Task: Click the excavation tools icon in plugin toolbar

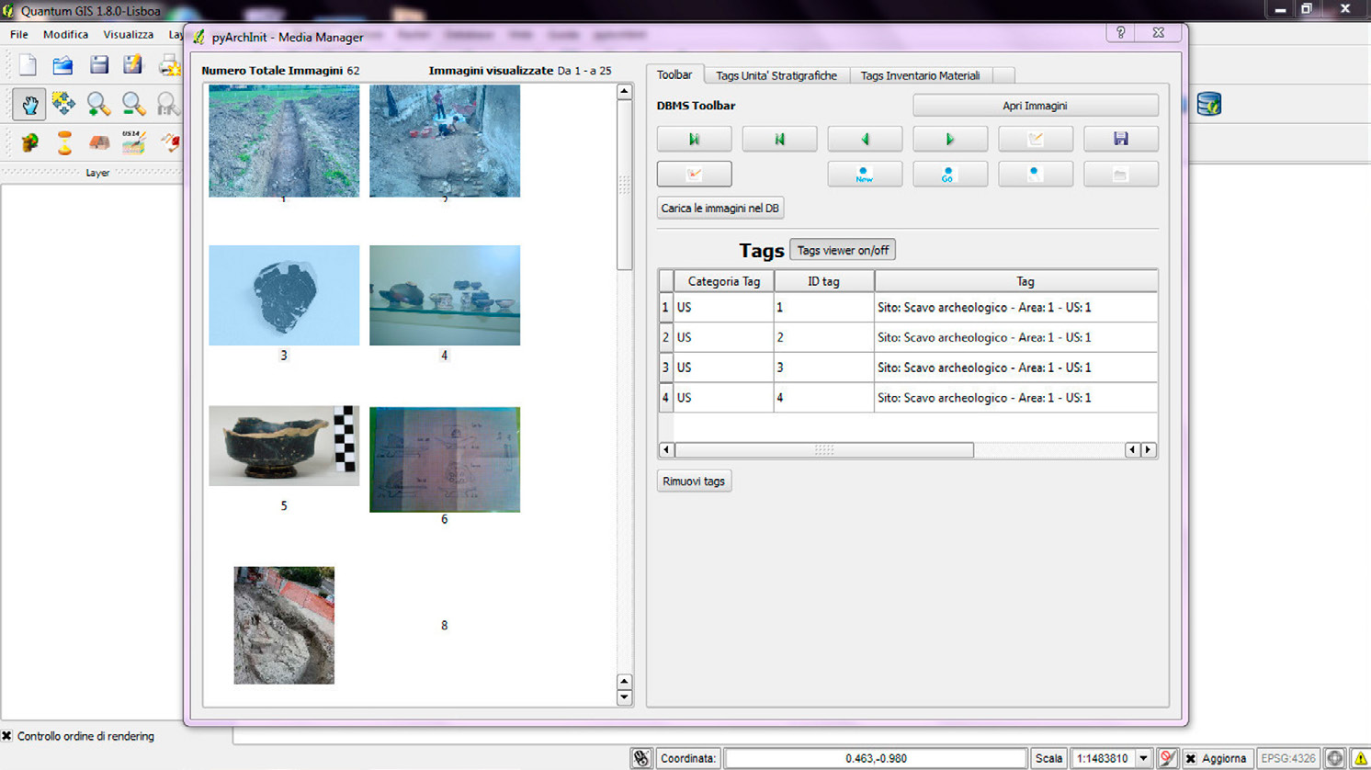Action: coord(170,142)
